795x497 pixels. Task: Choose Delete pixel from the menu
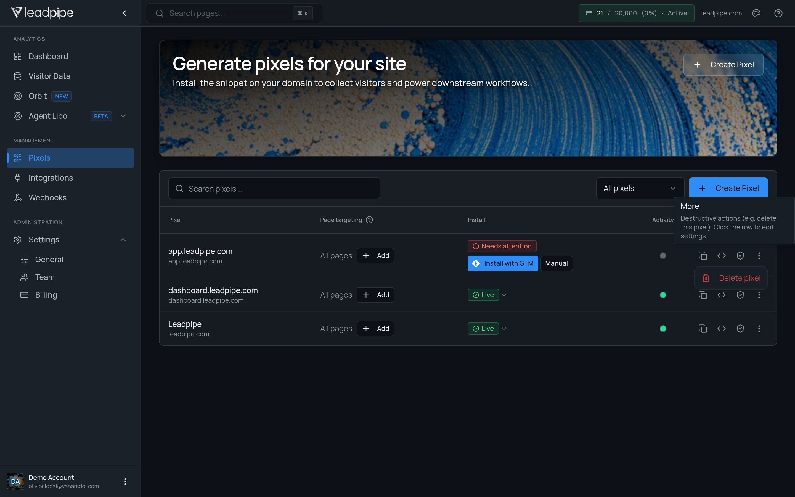(731, 278)
